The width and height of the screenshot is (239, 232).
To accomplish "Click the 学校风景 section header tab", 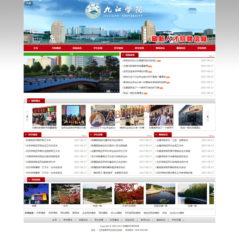I will point(36,179).
